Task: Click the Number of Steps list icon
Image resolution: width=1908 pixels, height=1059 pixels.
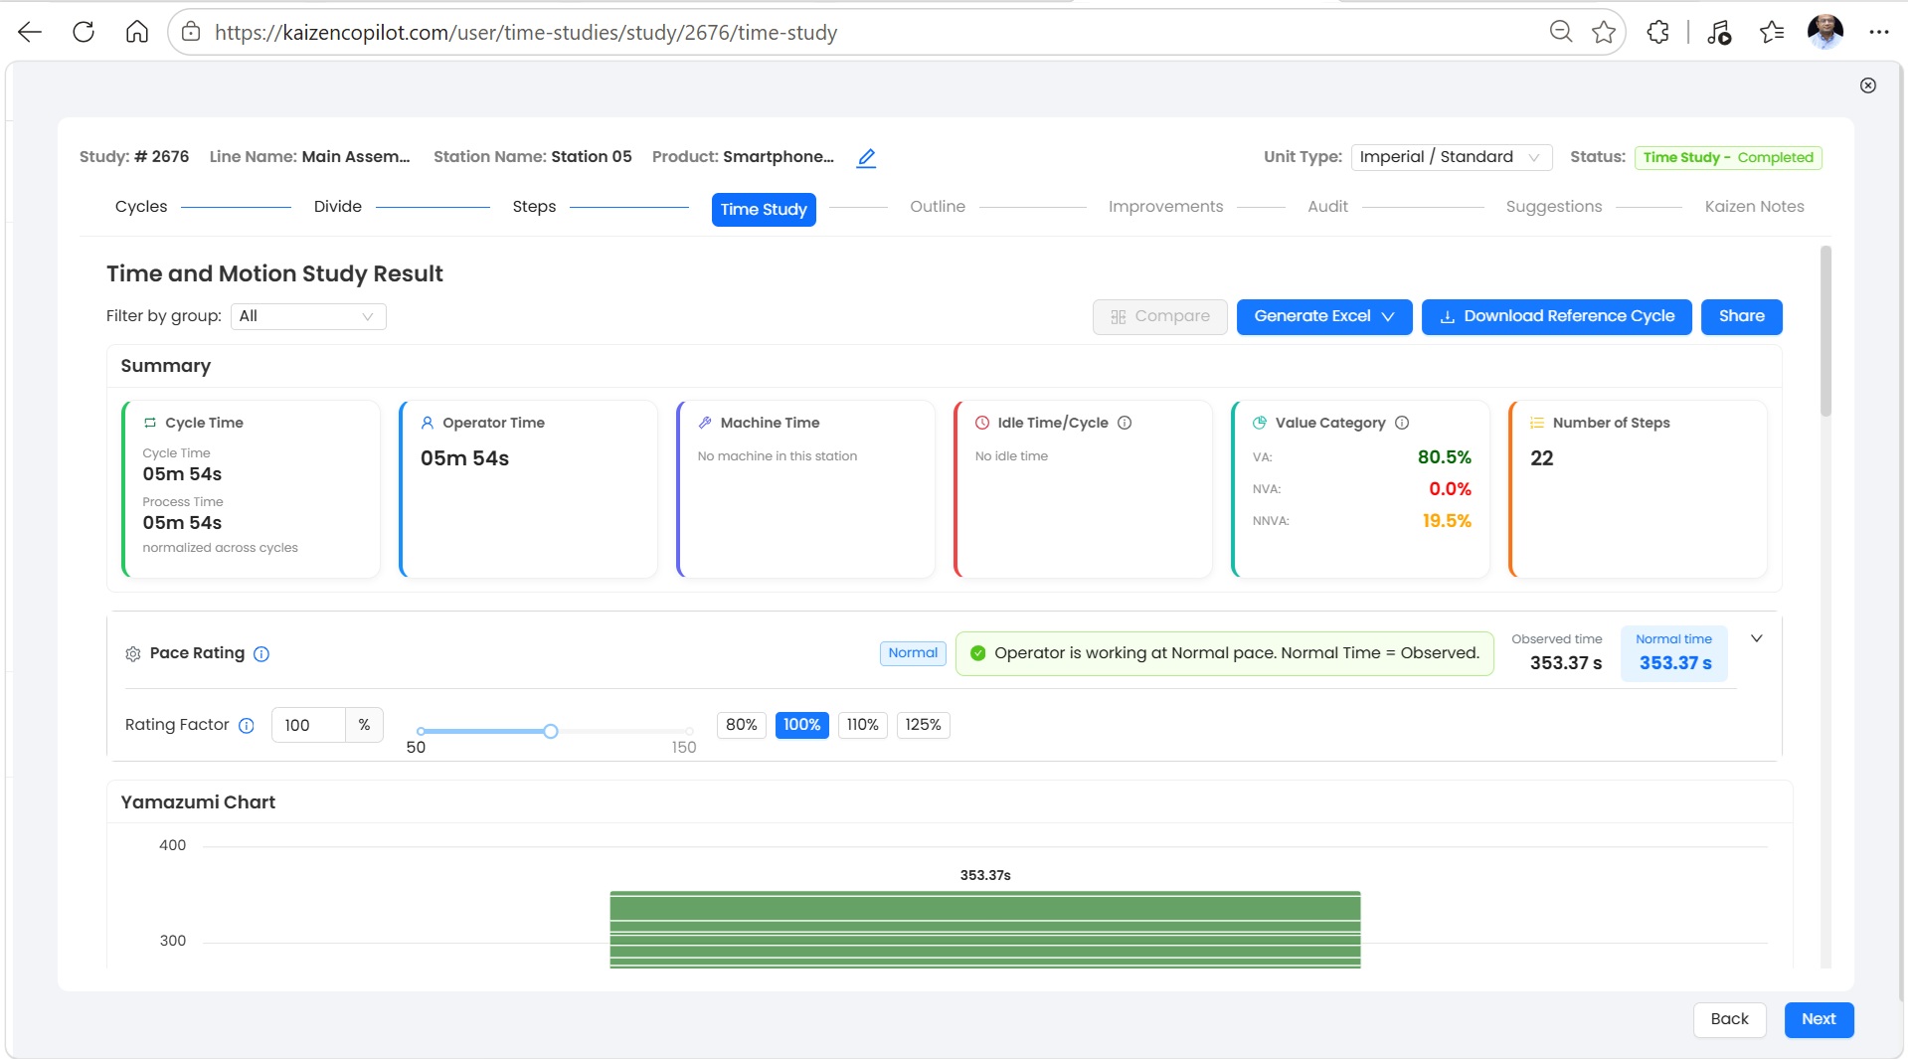Action: (x=1537, y=423)
